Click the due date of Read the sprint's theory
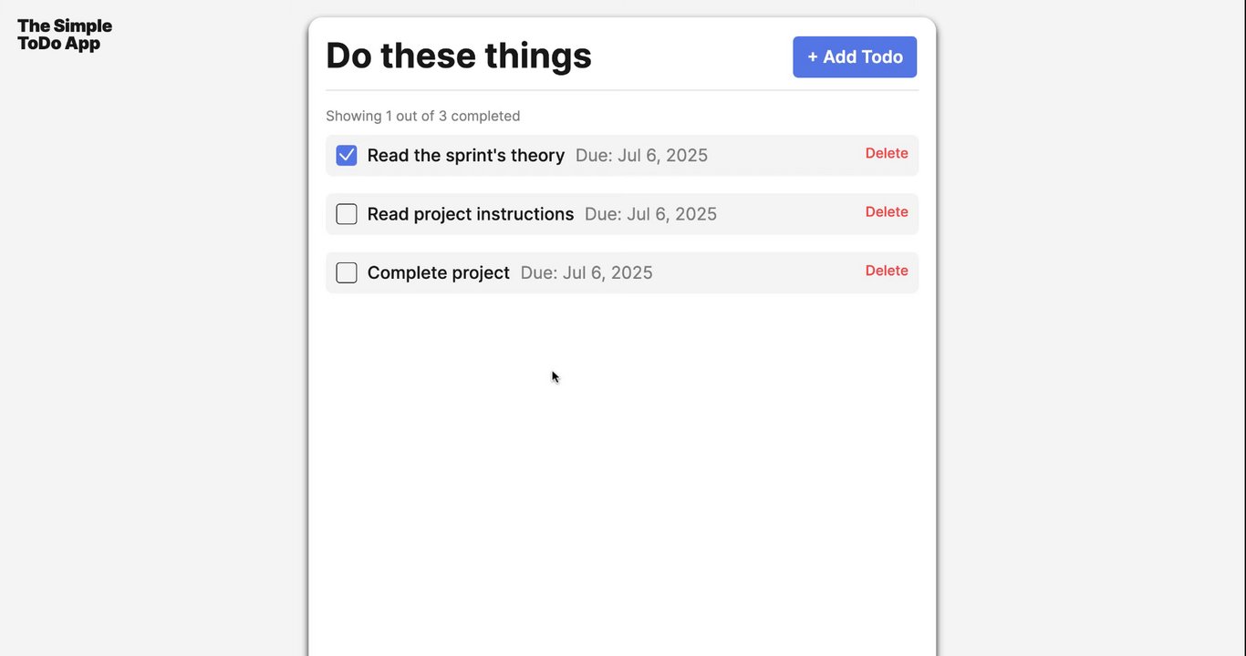The height and width of the screenshot is (656, 1246). point(641,155)
